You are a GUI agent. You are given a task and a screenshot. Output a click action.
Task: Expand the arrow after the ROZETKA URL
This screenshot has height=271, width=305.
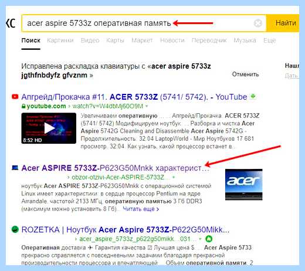(200, 239)
